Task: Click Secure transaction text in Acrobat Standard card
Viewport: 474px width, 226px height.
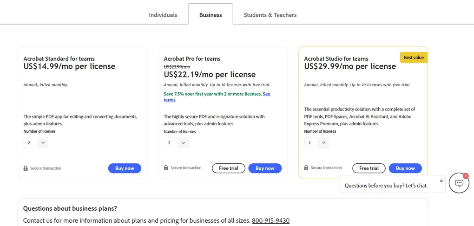Action: click(x=46, y=168)
